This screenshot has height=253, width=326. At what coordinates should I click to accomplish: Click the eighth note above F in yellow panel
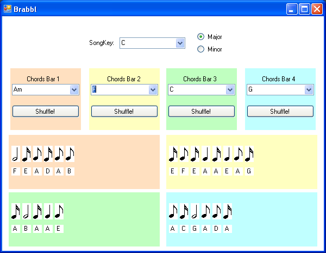(x=184, y=154)
